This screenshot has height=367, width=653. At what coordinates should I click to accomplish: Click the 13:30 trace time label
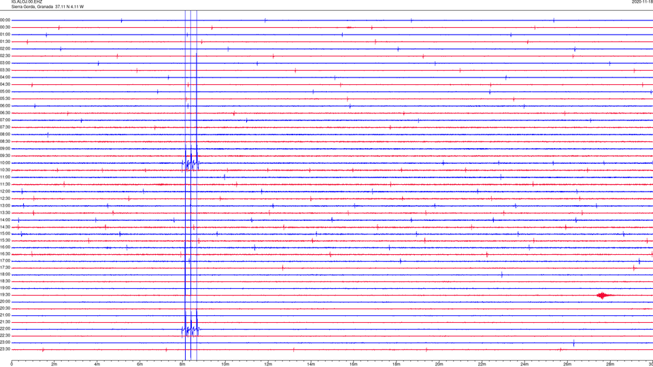[x=5, y=213]
